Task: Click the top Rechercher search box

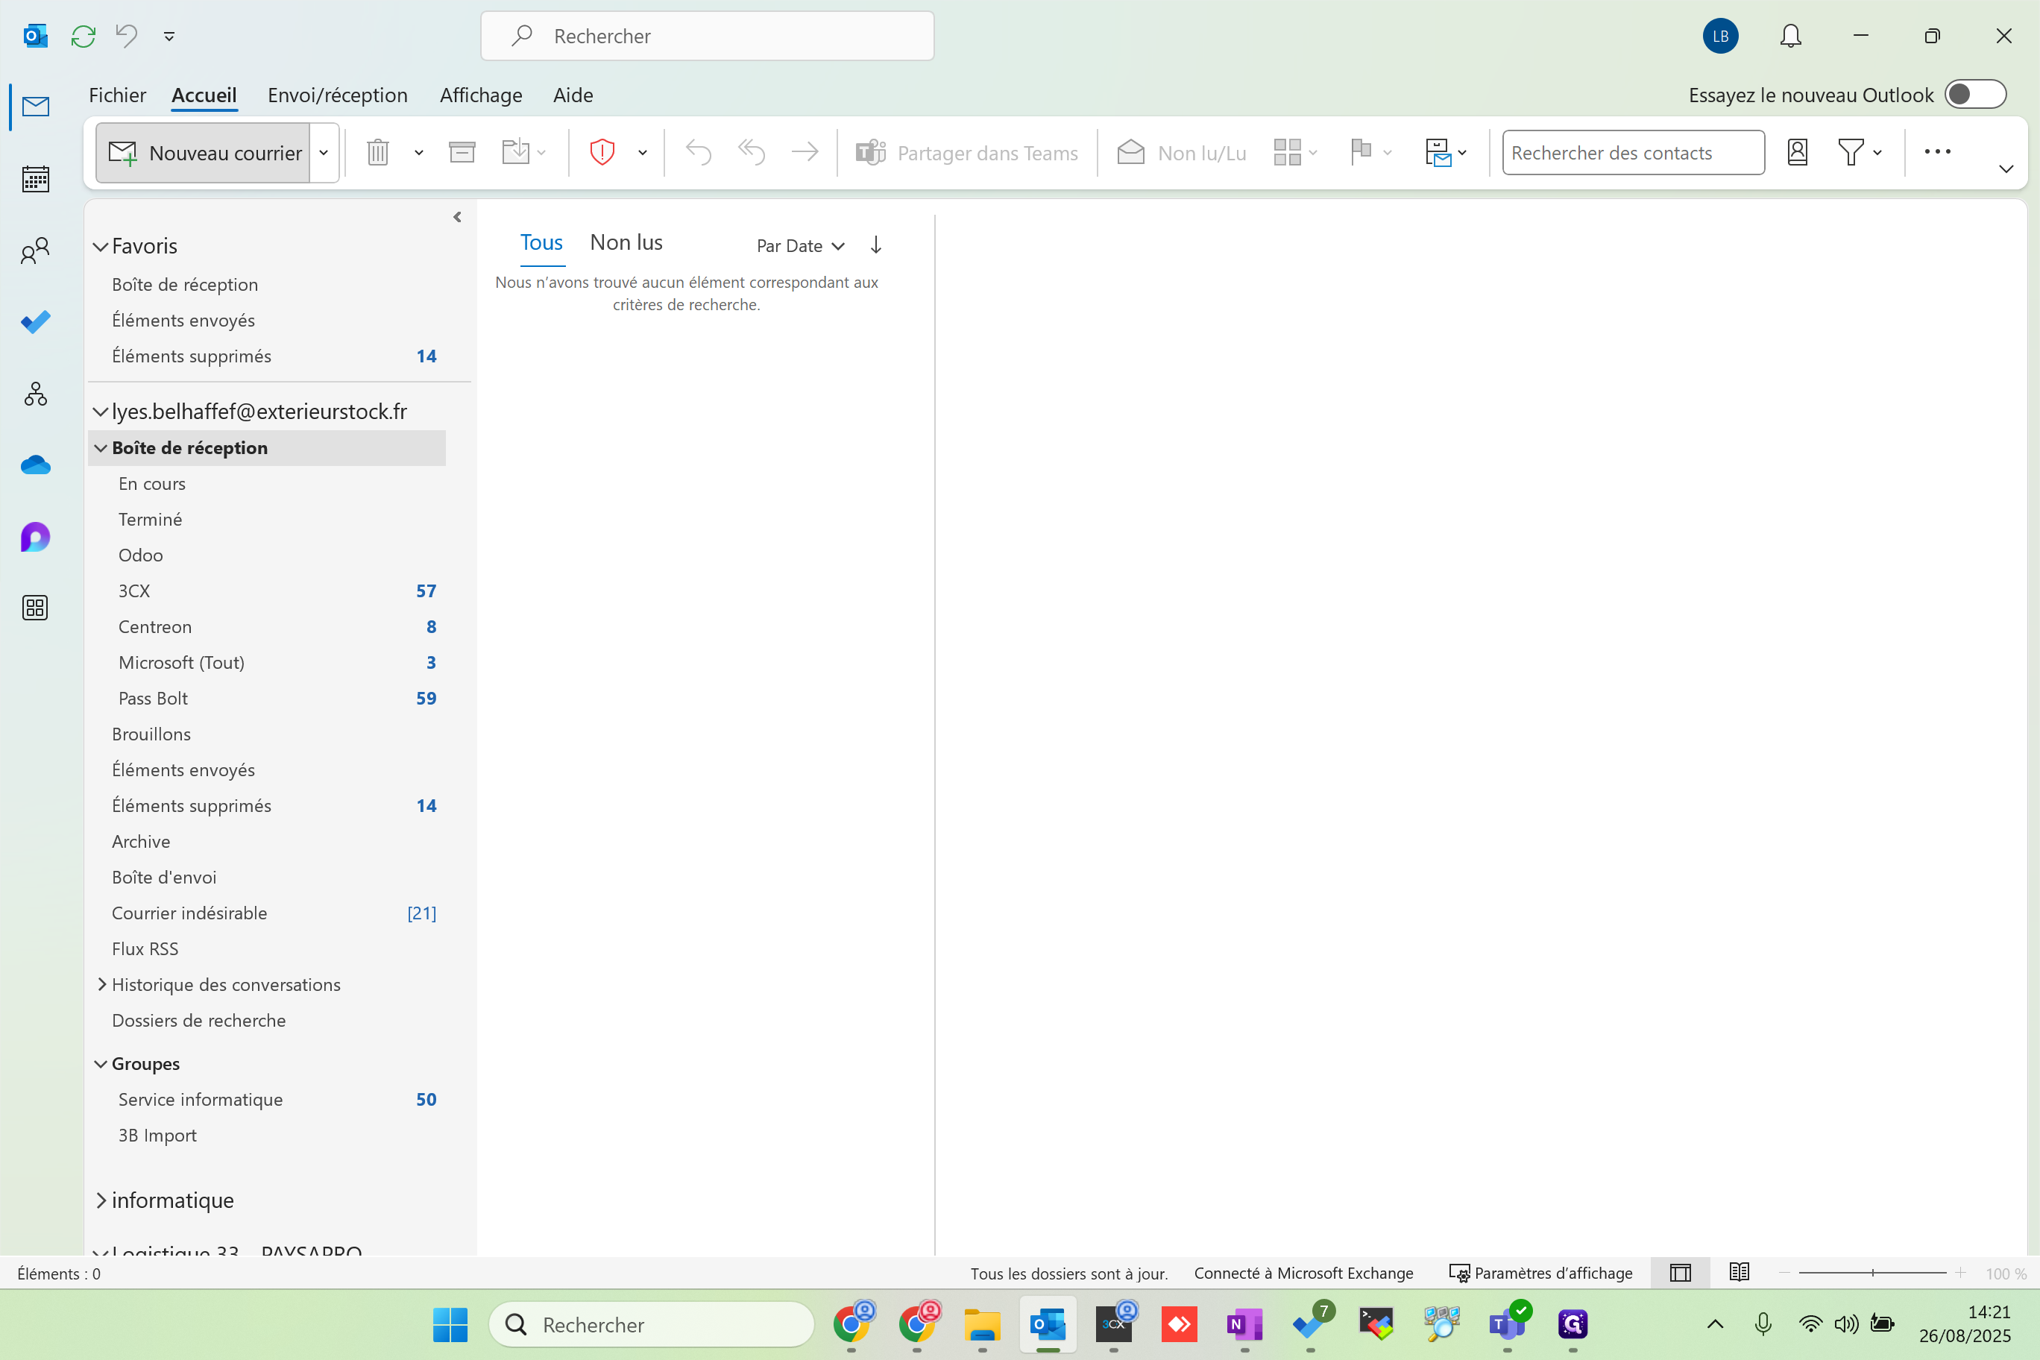Action: (707, 36)
